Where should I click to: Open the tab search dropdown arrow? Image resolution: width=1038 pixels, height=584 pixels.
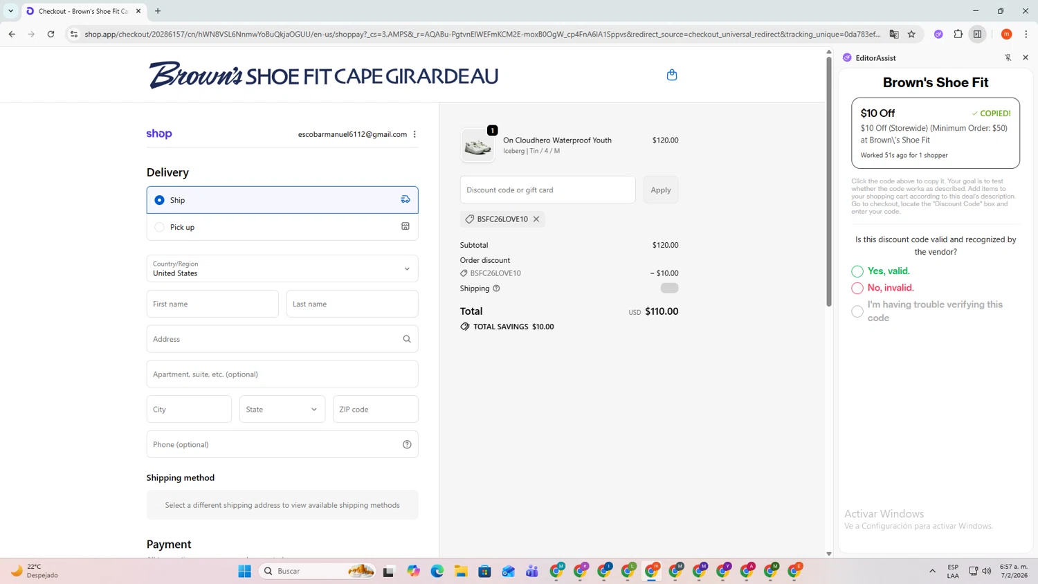pos(10,11)
